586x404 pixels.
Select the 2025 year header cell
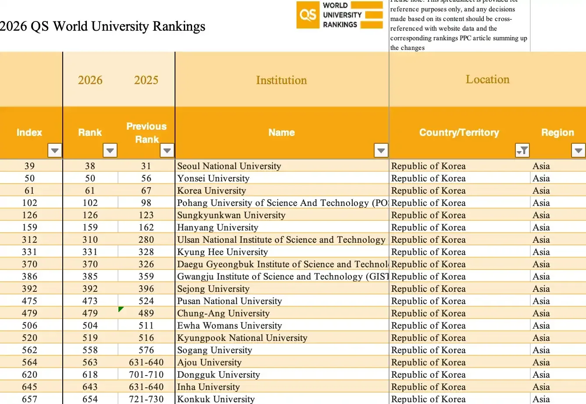146,80
